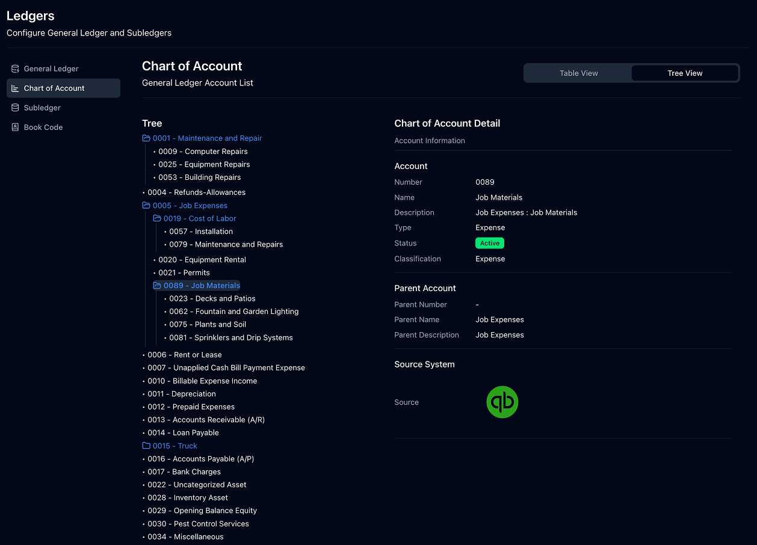Click the Name value 'Job Materials'

[x=499, y=197]
